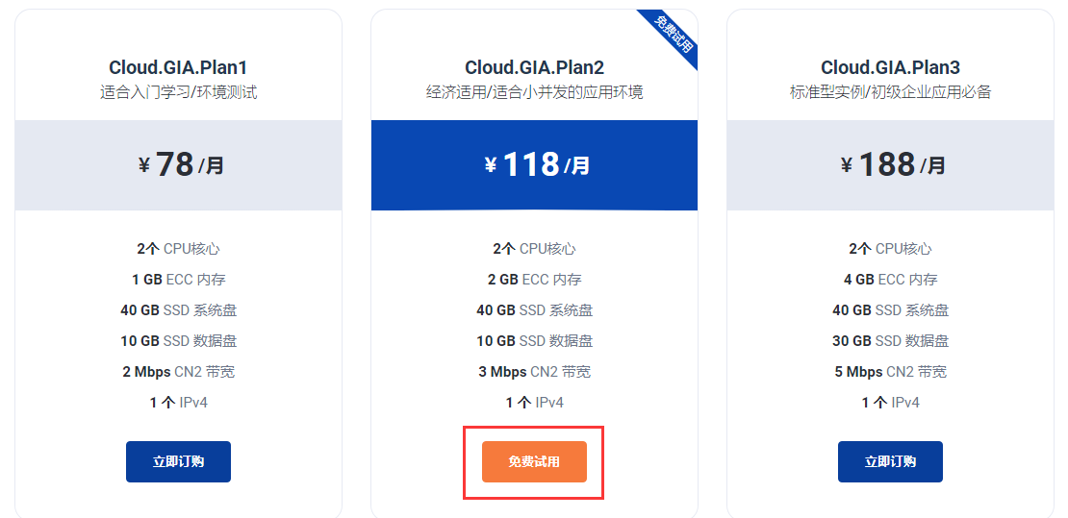Click the 适合入门学习/环境测试 subtitle
Screen dimensions: 1068x518
[x=178, y=92]
